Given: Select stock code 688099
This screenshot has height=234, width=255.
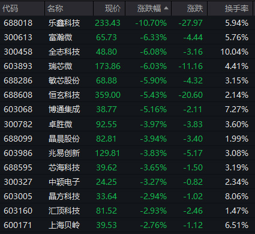Looking at the screenshot, I should [x=18, y=139].
